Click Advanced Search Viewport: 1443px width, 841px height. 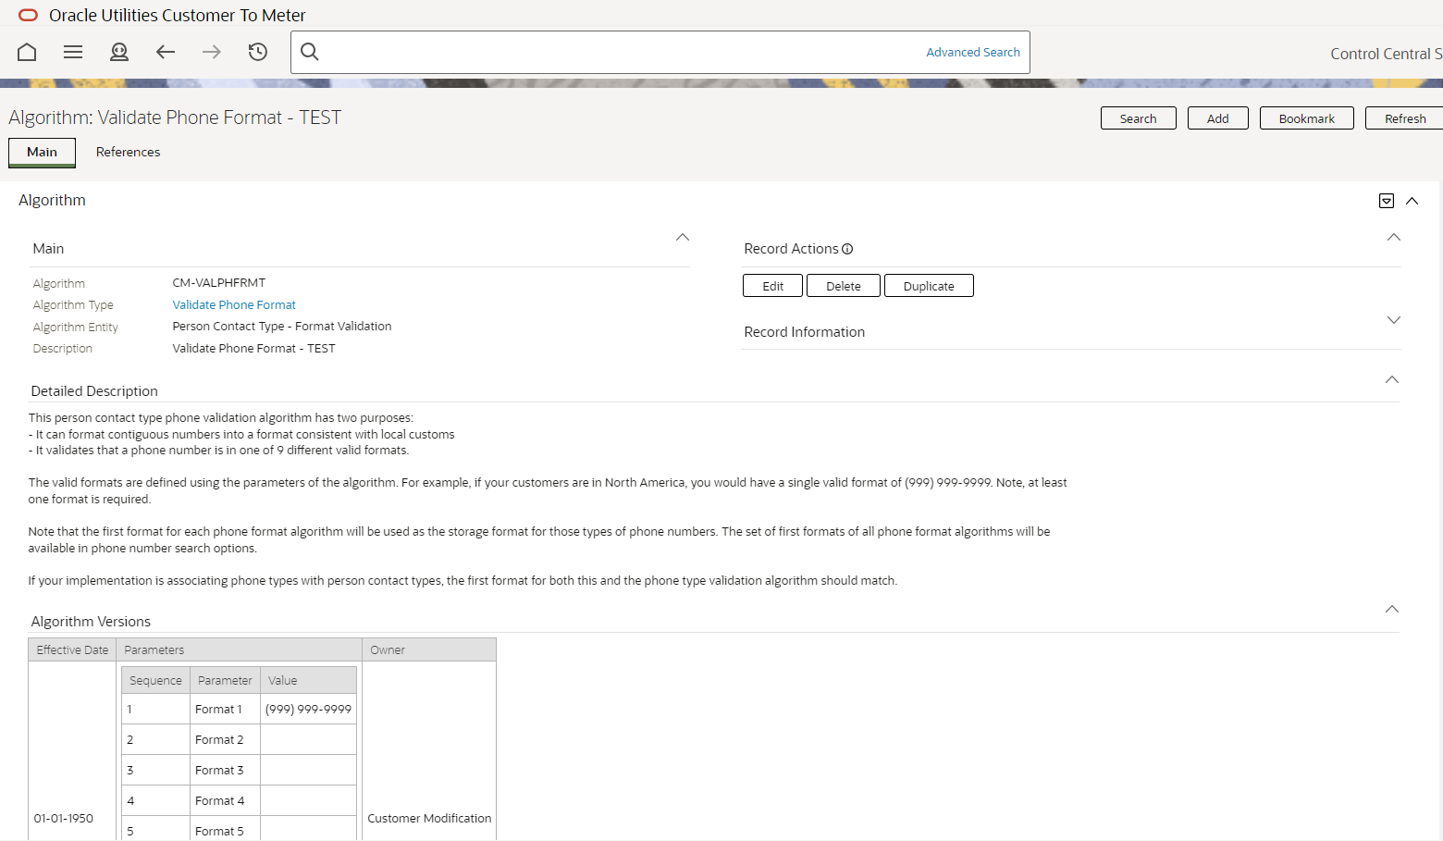[x=972, y=52]
